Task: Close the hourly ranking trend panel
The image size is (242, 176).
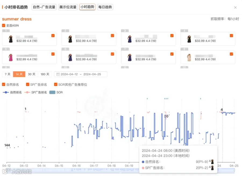Action: (235, 8)
